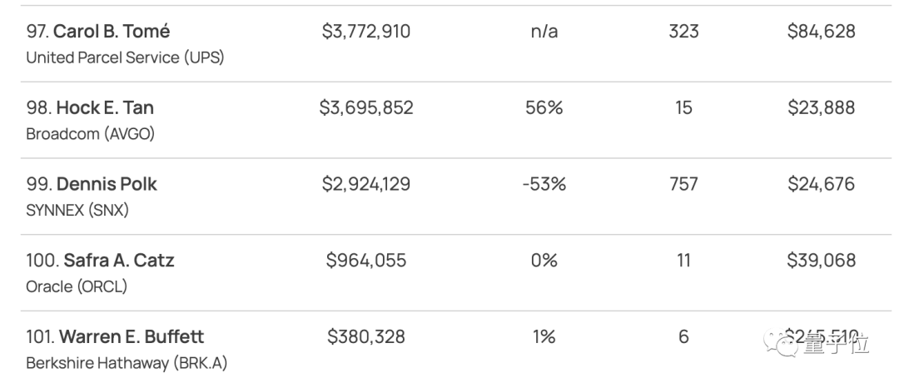Click the $39,068 figure in Oracle row
Screen dimensions: 899x383
point(821,261)
